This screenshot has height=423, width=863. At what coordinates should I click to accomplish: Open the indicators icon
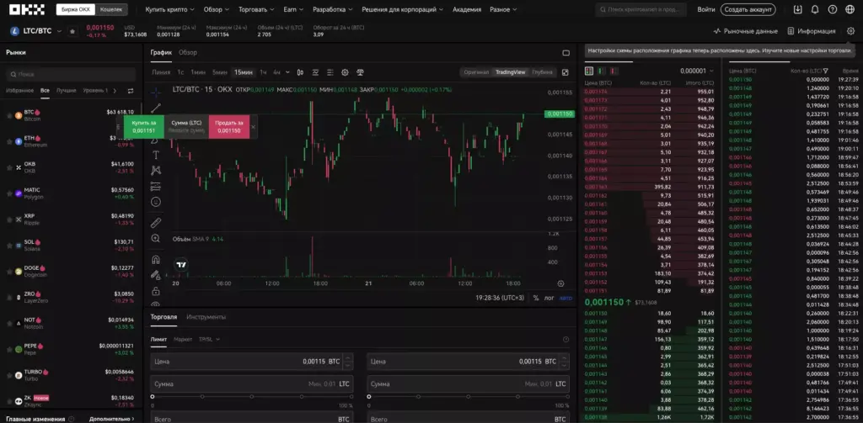tap(315, 72)
